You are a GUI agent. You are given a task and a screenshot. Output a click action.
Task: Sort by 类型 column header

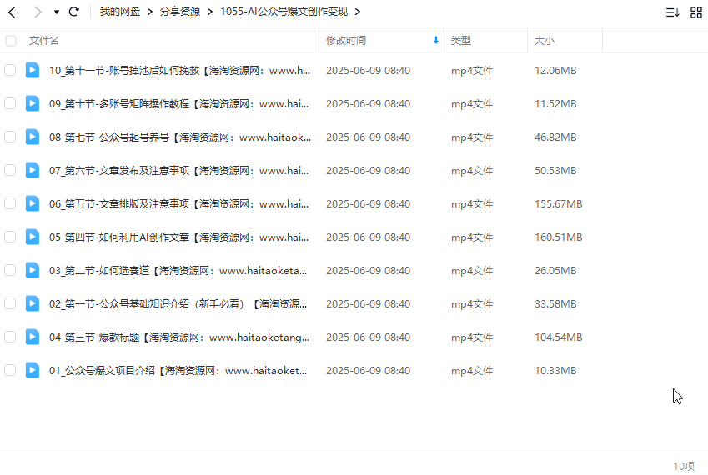[460, 41]
